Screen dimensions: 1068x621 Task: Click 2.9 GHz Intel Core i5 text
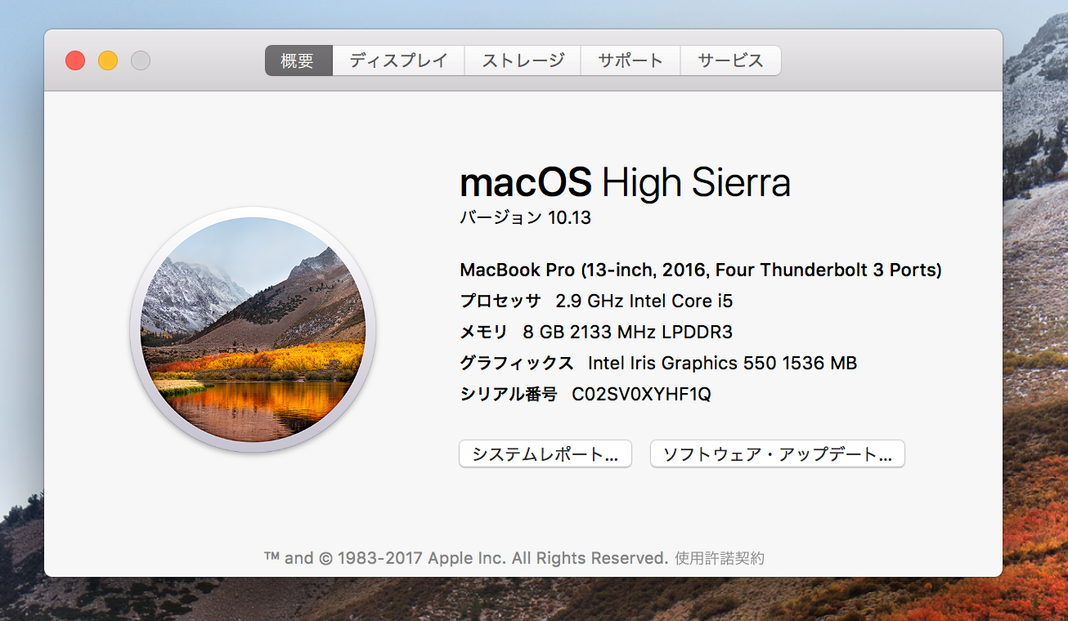pyautogui.click(x=644, y=301)
